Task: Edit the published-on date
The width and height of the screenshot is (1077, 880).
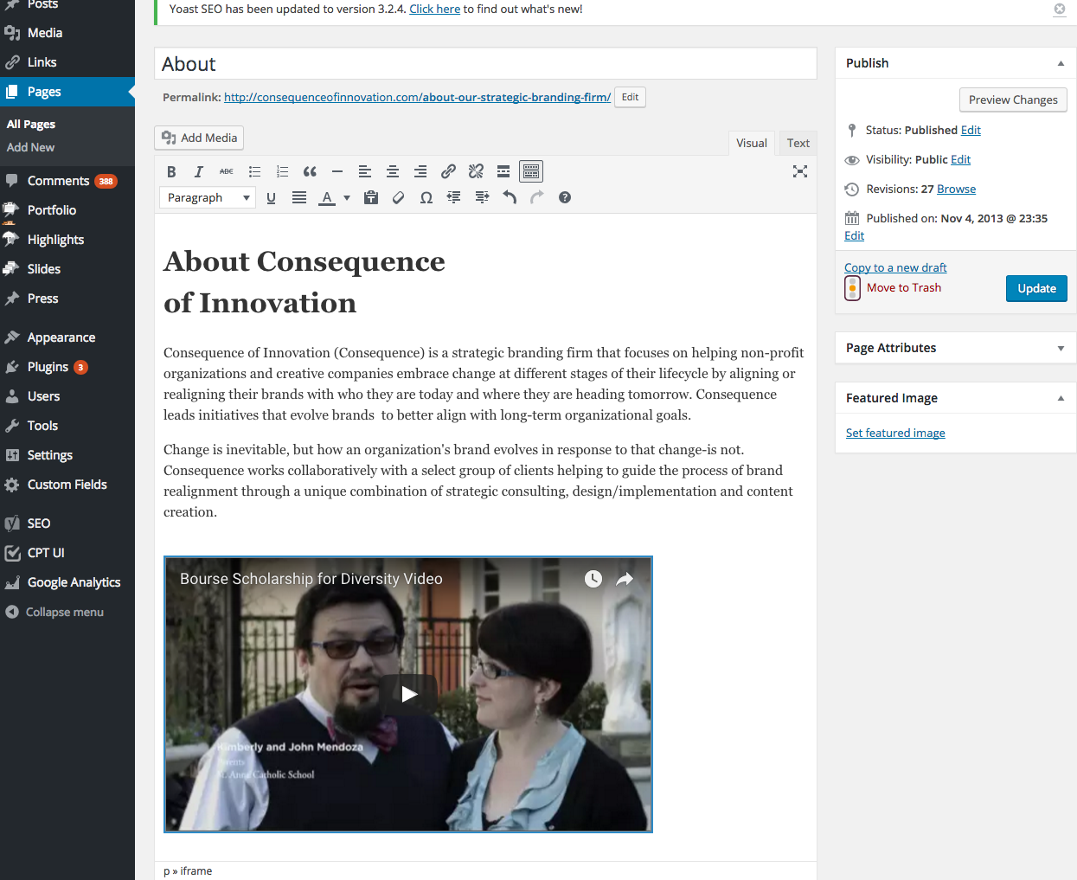Action: tap(854, 235)
